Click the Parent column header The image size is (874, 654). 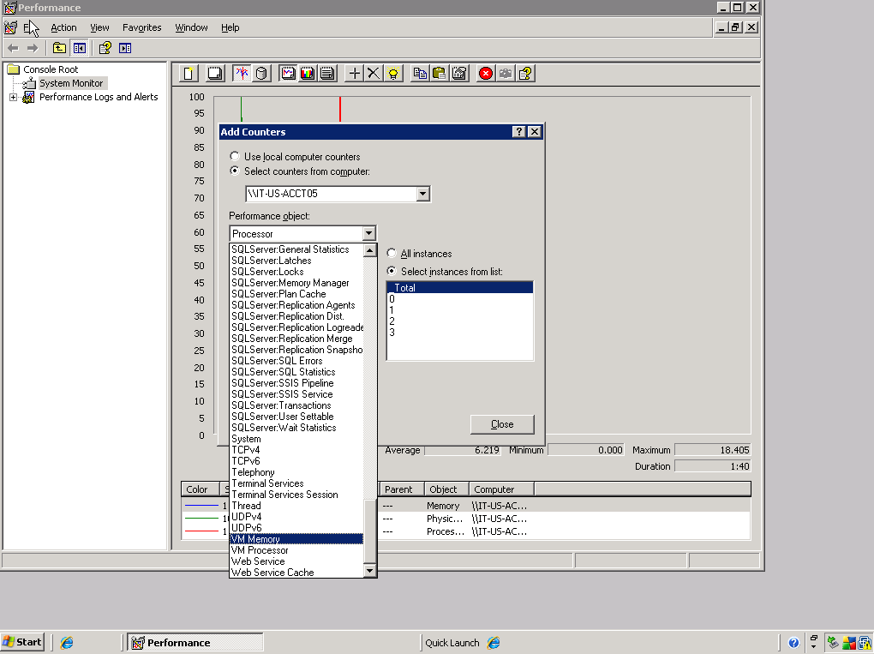click(x=401, y=489)
